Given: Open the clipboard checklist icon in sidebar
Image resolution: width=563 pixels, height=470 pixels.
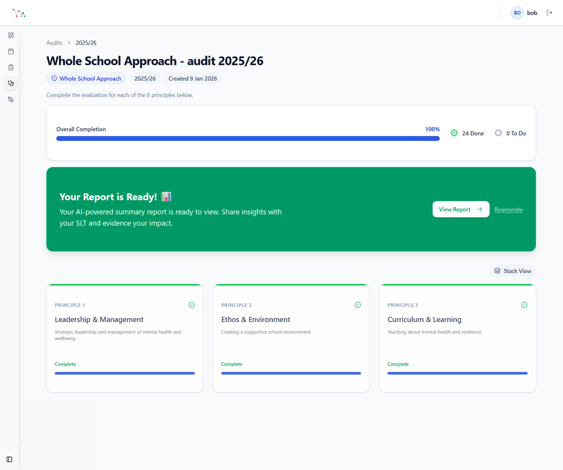Looking at the screenshot, I should click(x=10, y=67).
